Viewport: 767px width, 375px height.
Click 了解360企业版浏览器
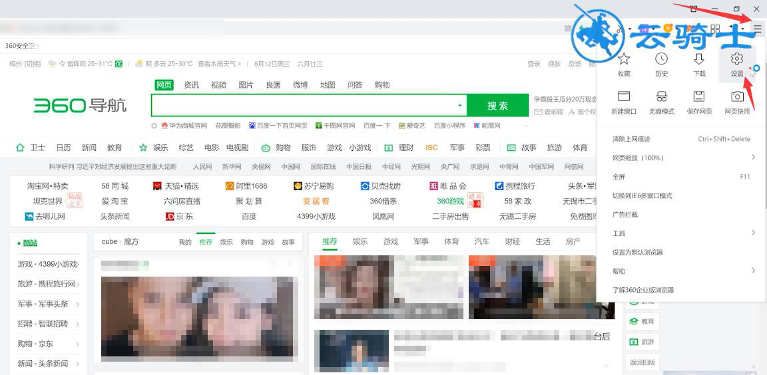(643, 289)
